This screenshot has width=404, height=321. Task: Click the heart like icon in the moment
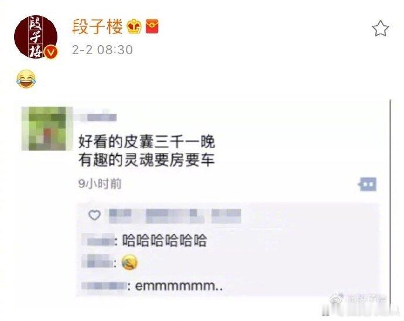94,215
